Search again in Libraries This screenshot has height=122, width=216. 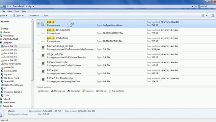coord(43,91)
